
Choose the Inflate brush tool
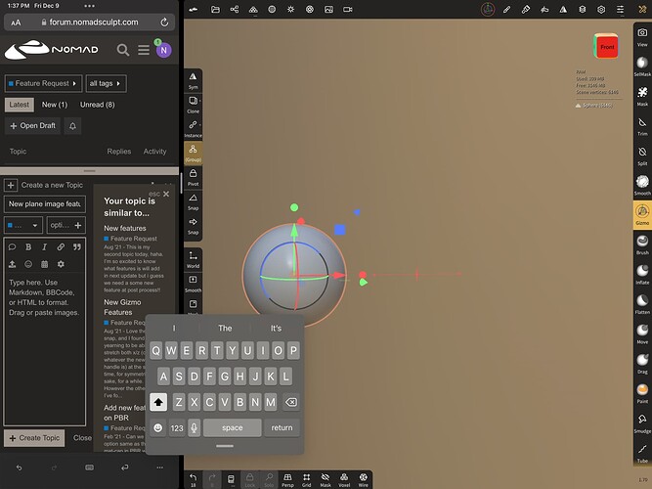pyautogui.click(x=642, y=274)
